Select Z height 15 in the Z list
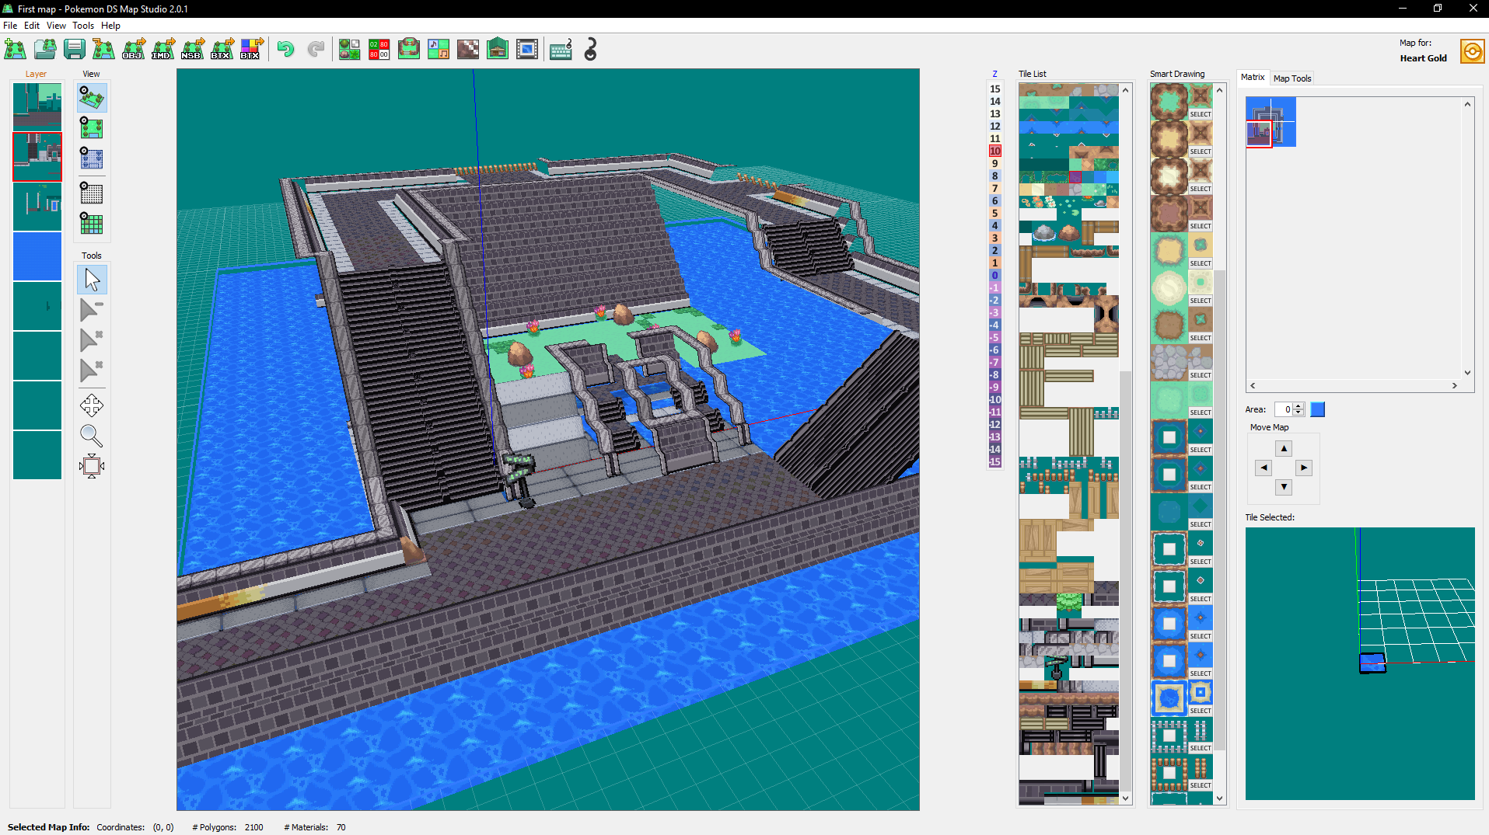Viewport: 1489px width, 835px height. pos(994,89)
